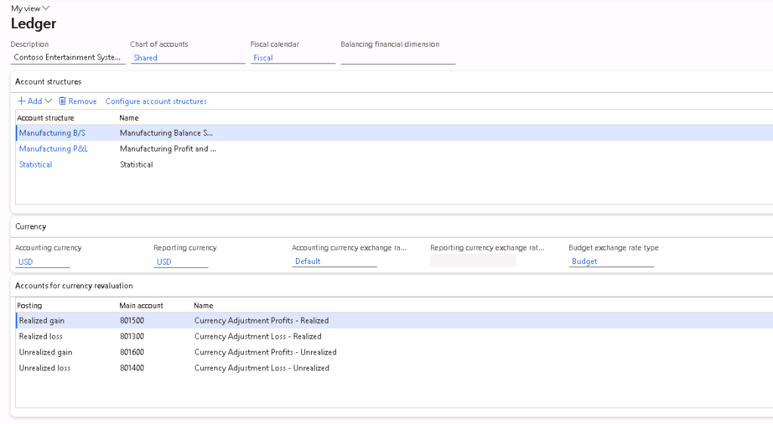Open the Manufacturing B/S account structure link
The height and width of the screenshot is (424, 773).
click(x=52, y=133)
